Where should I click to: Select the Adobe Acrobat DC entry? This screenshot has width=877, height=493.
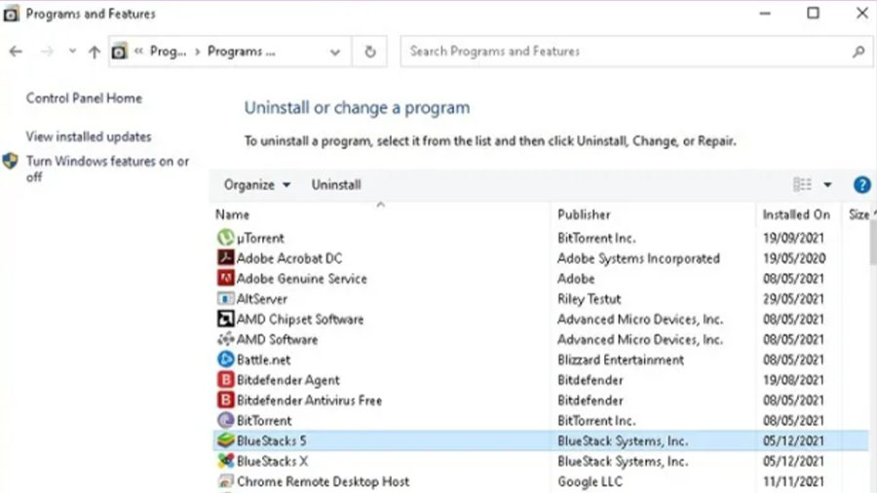point(289,258)
